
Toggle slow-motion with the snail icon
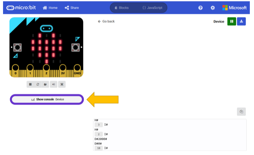45,84
